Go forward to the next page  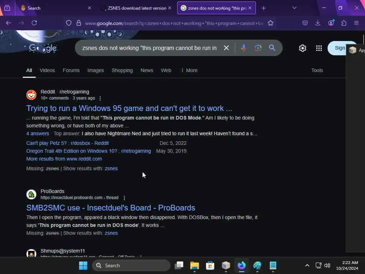(x=21, y=23)
